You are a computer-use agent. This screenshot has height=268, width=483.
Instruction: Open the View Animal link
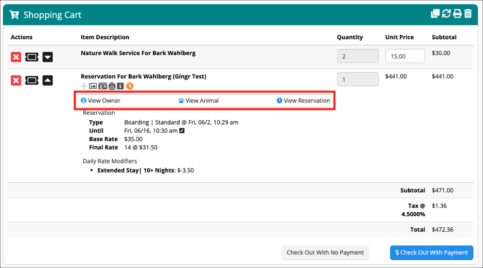[x=198, y=100]
